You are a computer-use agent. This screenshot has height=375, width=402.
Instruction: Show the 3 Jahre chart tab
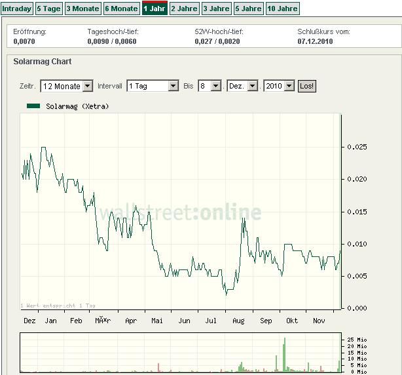coord(216,9)
